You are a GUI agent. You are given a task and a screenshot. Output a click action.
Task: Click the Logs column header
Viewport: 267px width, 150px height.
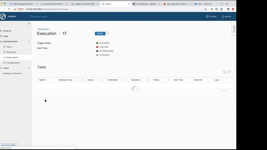217,80
